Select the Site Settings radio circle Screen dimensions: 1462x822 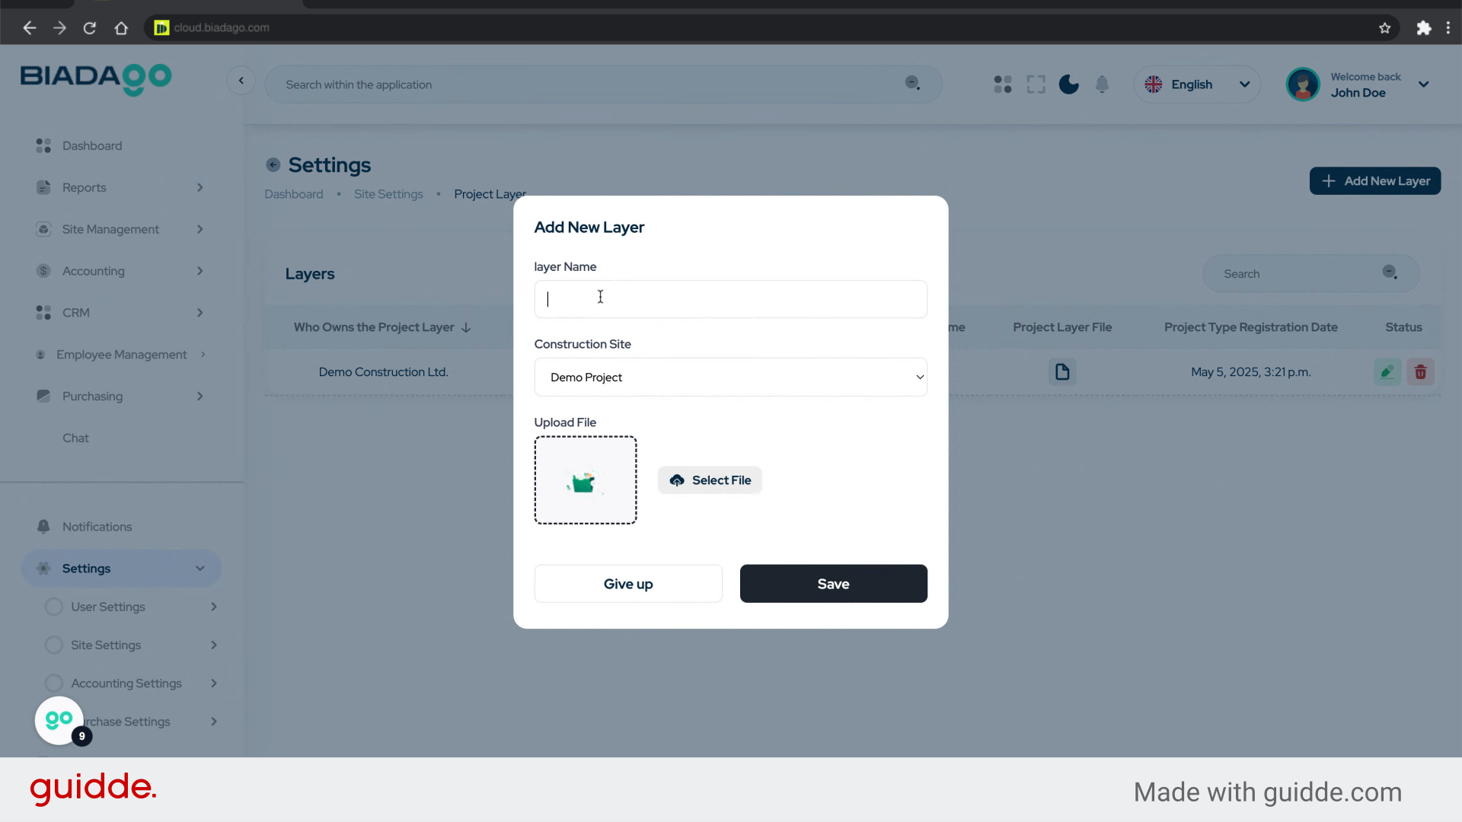coord(53,645)
